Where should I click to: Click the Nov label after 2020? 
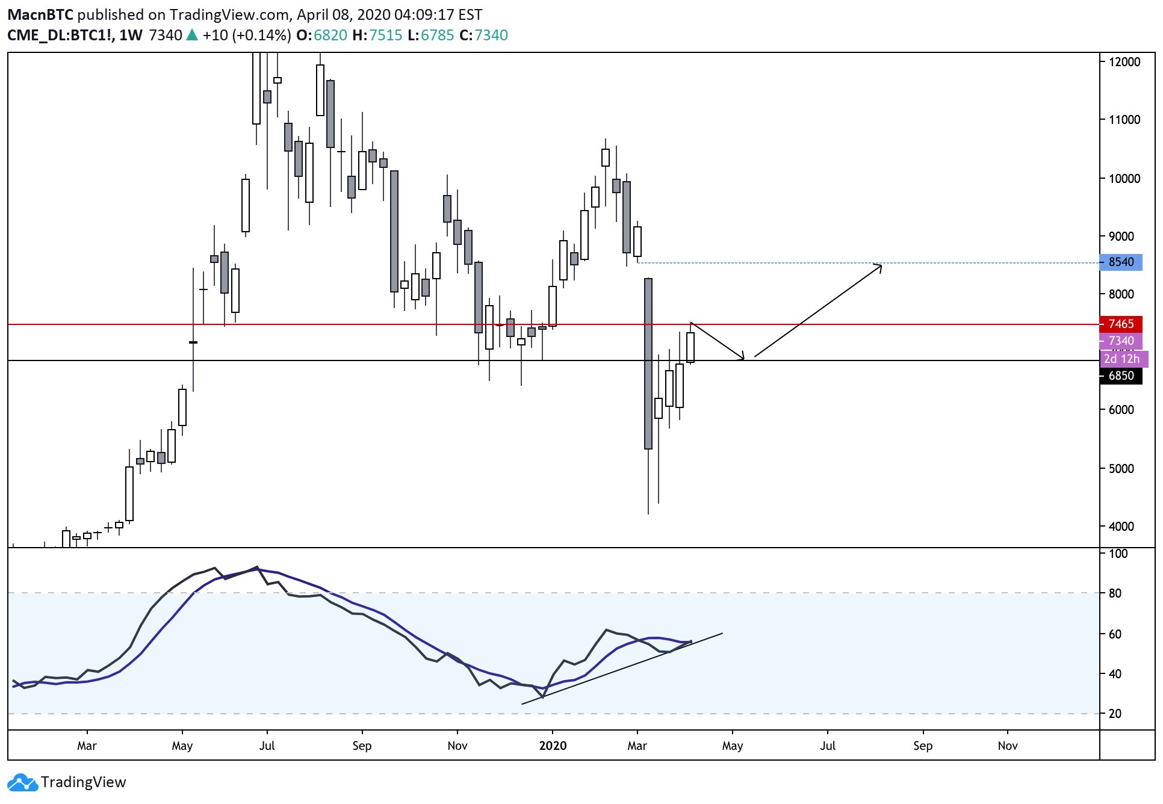pyautogui.click(x=1008, y=746)
